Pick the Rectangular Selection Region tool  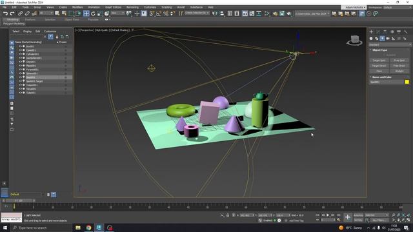[71, 14]
